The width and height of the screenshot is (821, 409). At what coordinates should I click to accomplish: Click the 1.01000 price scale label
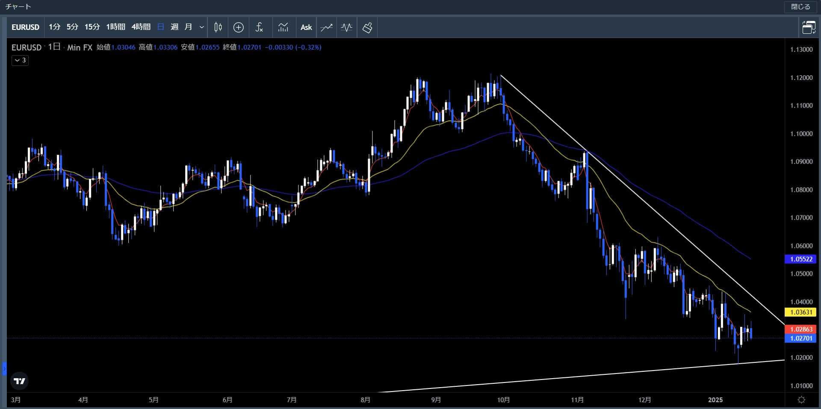pos(801,386)
